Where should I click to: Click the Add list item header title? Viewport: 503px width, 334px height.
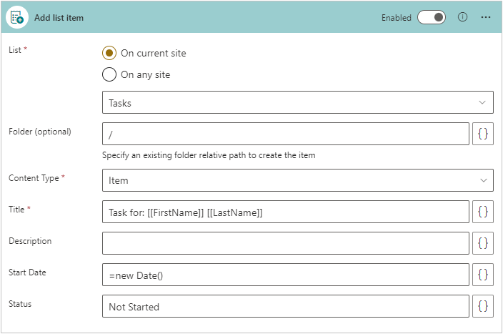pyautogui.click(x=59, y=18)
